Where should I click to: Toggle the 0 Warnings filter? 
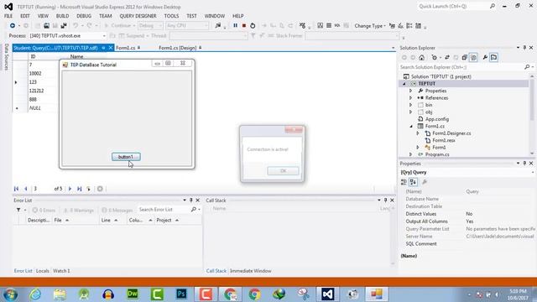pos(79,210)
